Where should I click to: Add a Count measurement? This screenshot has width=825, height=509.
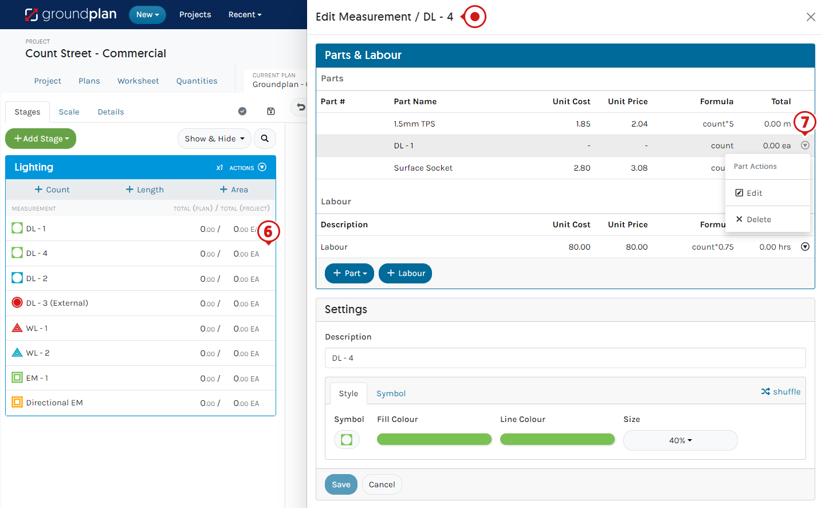(x=52, y=190)
